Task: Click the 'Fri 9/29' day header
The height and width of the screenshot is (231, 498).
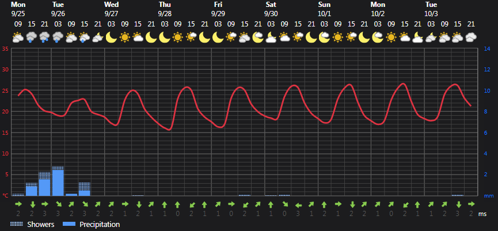Action: [x=218, y=9]
